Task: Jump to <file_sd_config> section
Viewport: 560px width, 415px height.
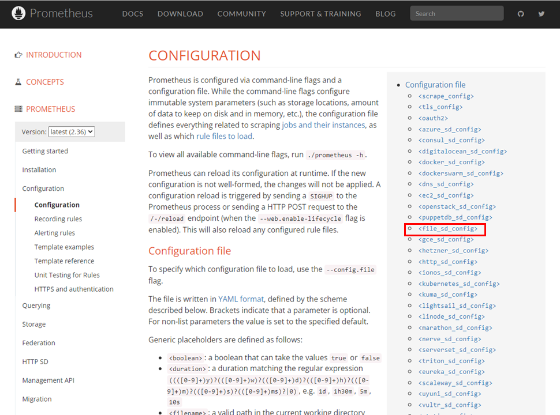Action: click(x=448, y=228)
